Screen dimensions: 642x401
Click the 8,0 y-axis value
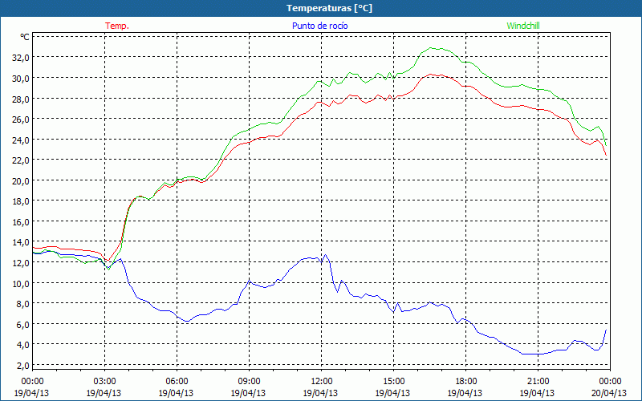(x=23, y=304)
